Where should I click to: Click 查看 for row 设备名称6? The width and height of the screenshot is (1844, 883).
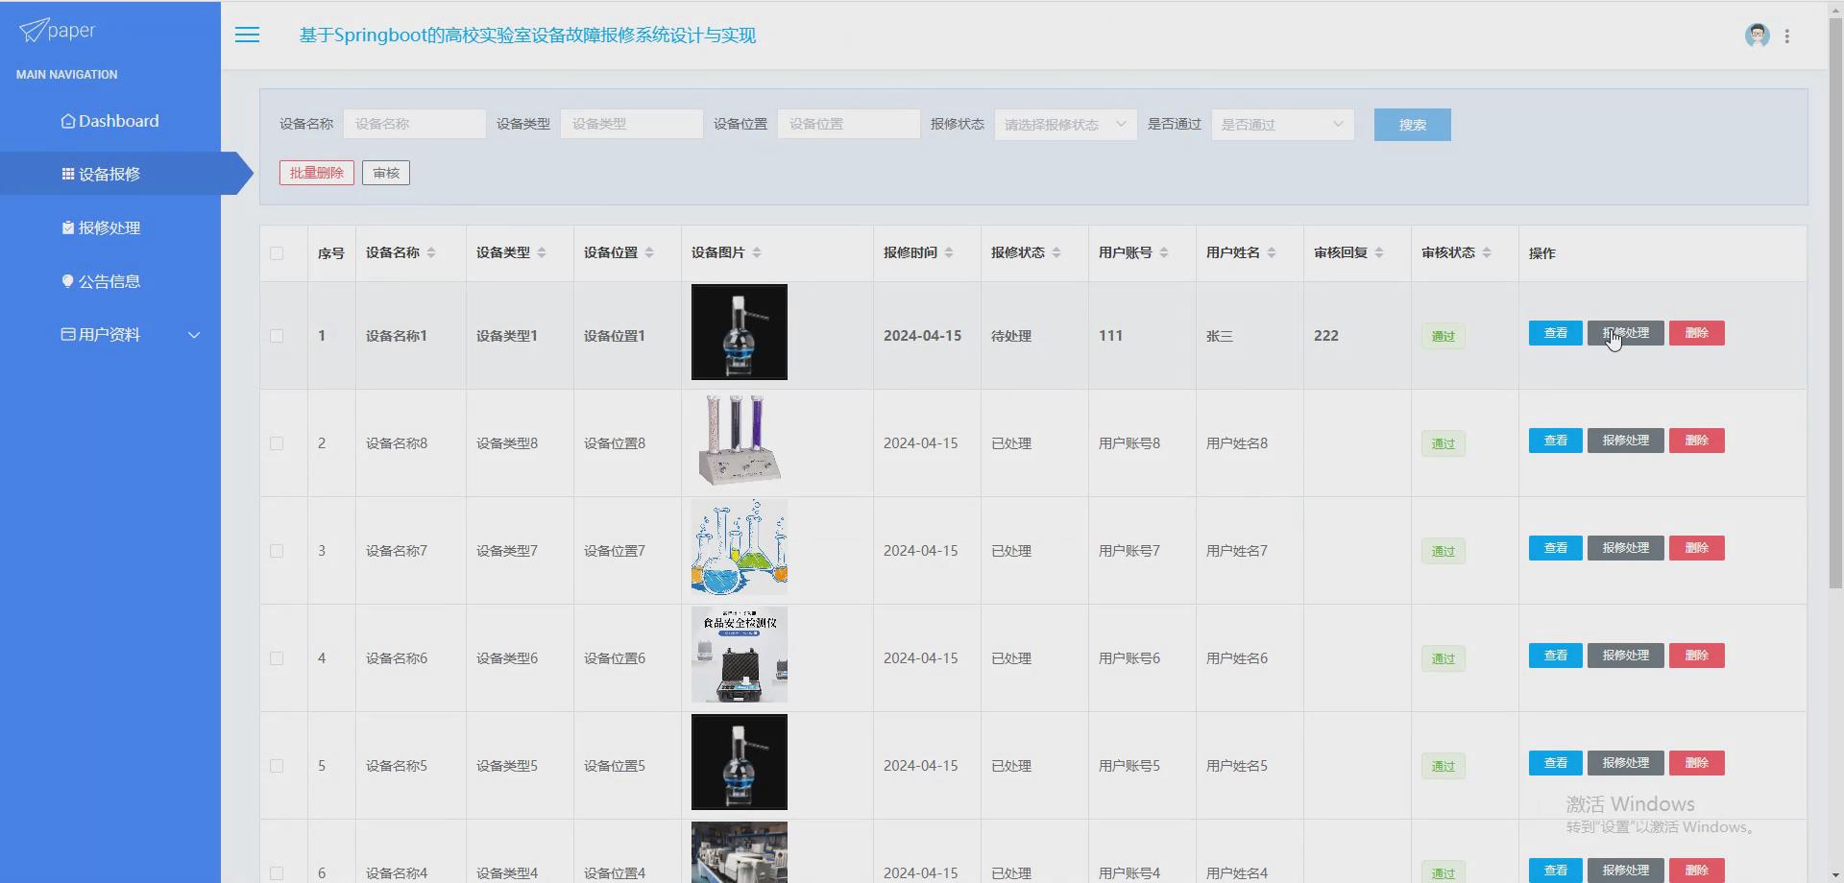point(1556,656)
